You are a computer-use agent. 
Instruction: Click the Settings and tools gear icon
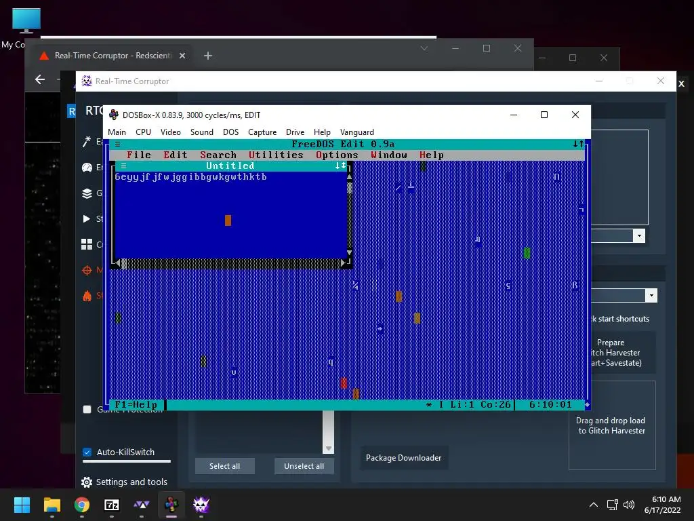coord(87,482)
